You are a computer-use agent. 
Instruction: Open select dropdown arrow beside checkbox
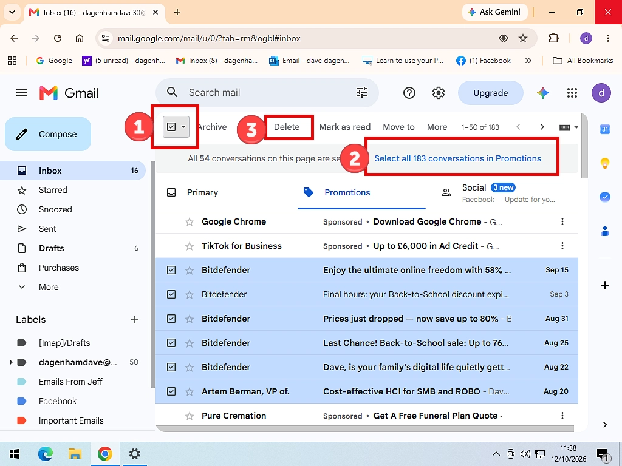coord(183,127)
